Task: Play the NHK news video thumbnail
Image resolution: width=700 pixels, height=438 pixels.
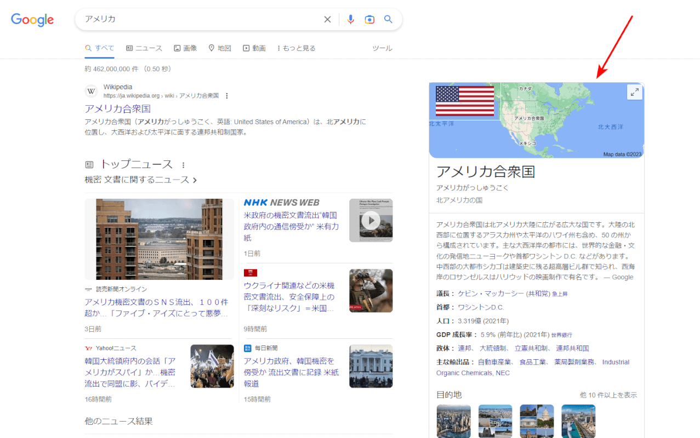Action: pyautogui.click(x=371, y=220)
